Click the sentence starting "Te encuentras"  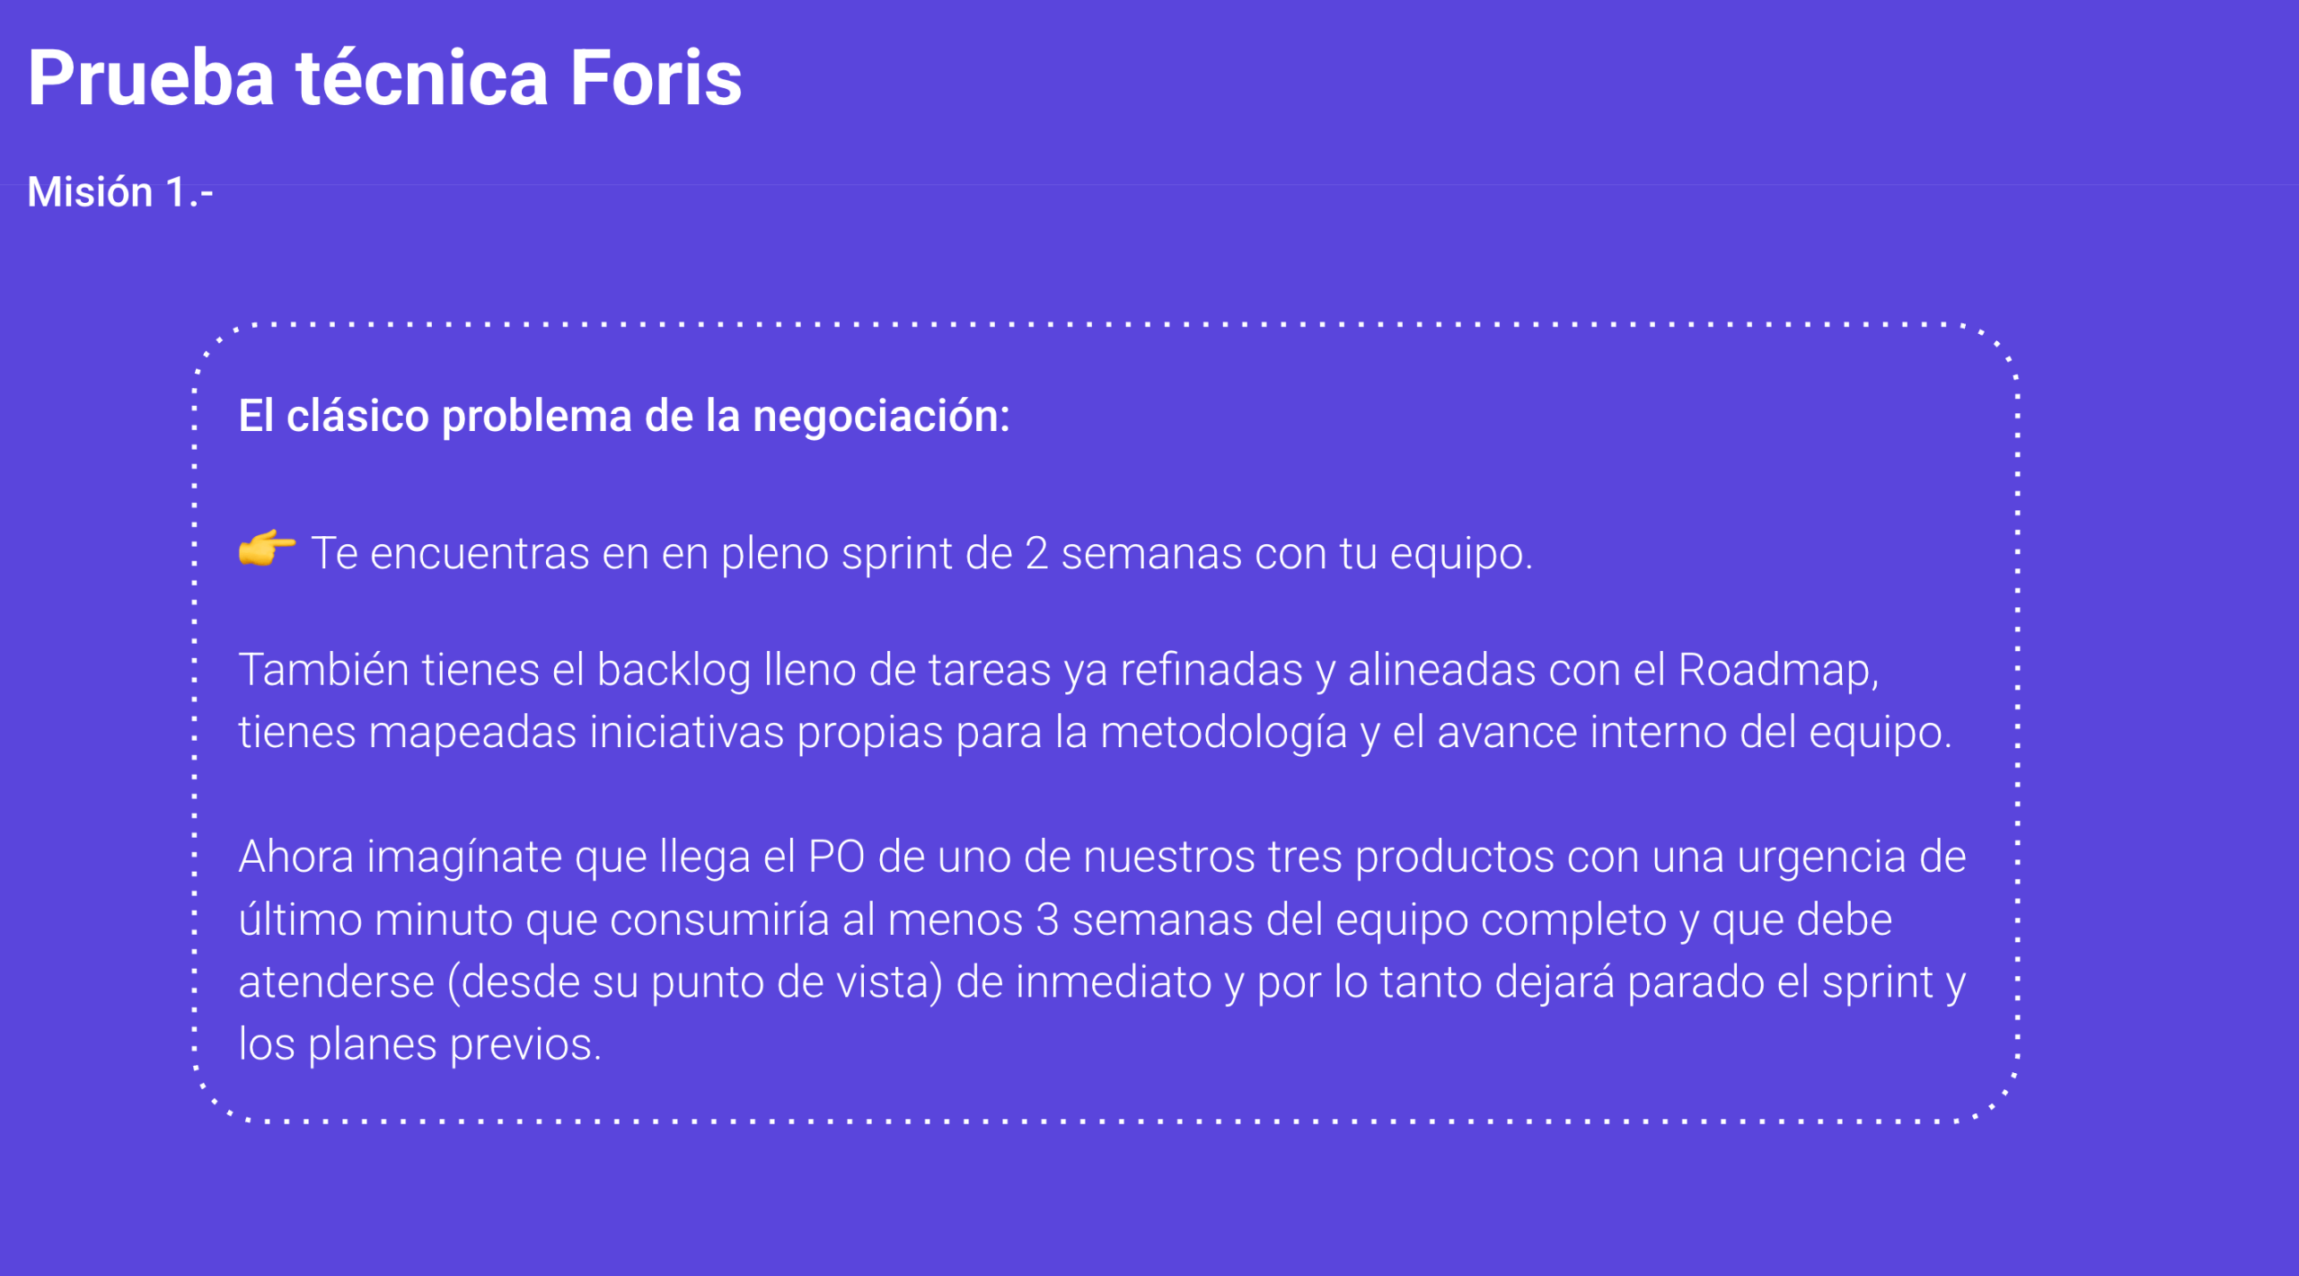click(x=921, y=553)
